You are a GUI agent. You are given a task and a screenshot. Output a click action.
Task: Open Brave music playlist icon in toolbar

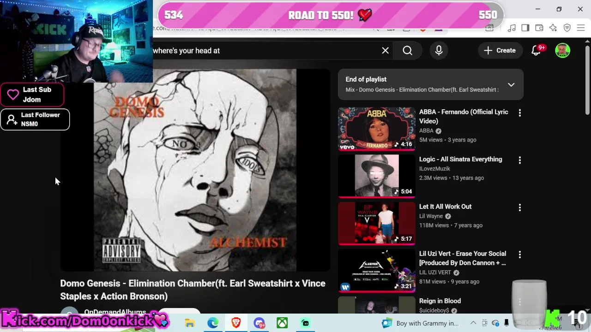click(x=512, y=28)
